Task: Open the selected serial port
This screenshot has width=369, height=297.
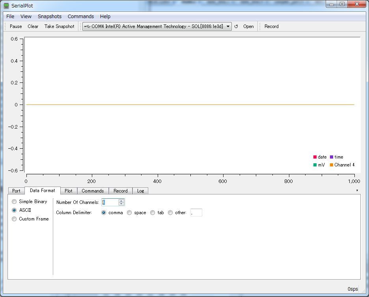Action: click(x=248, y=26)
